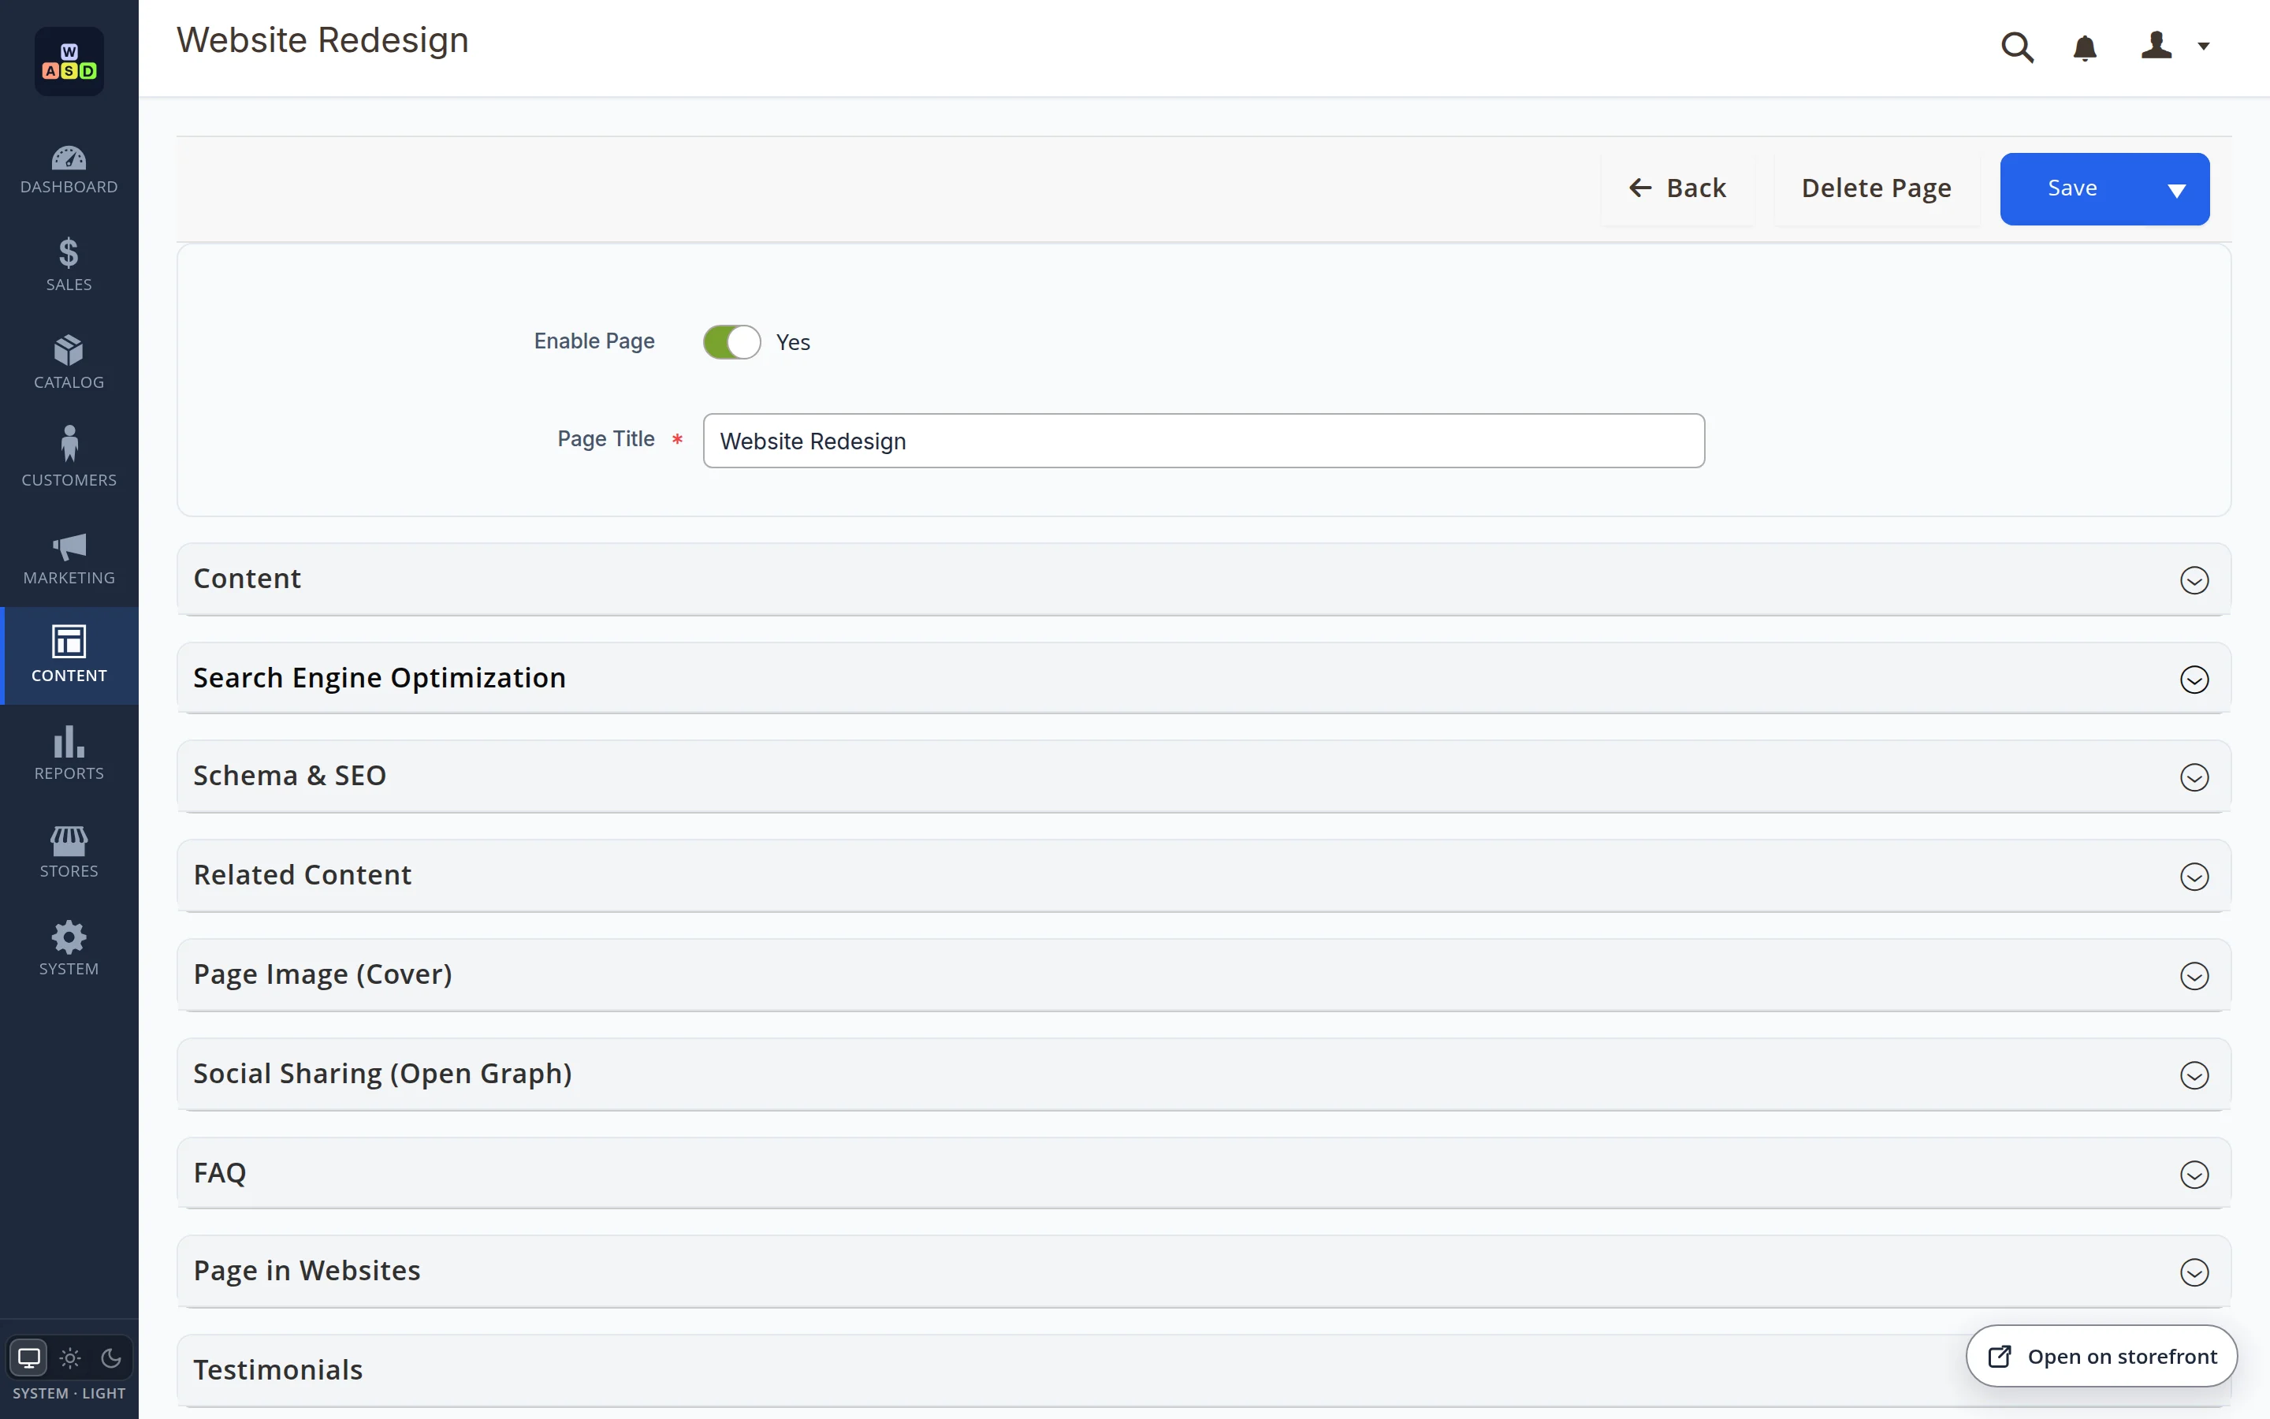Screen dimensions: 2270x1419
Task: Click the Back button
Action: coord(1677,188)
